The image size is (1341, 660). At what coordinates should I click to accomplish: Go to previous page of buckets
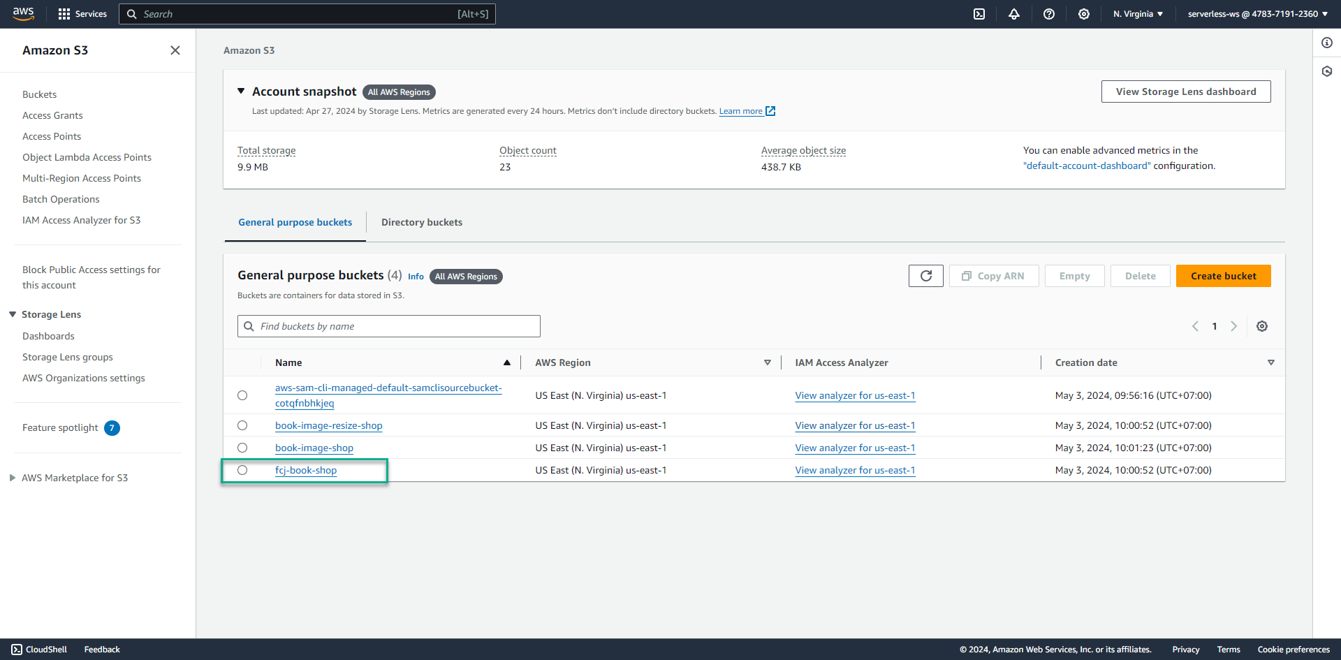pos(1195,326)
